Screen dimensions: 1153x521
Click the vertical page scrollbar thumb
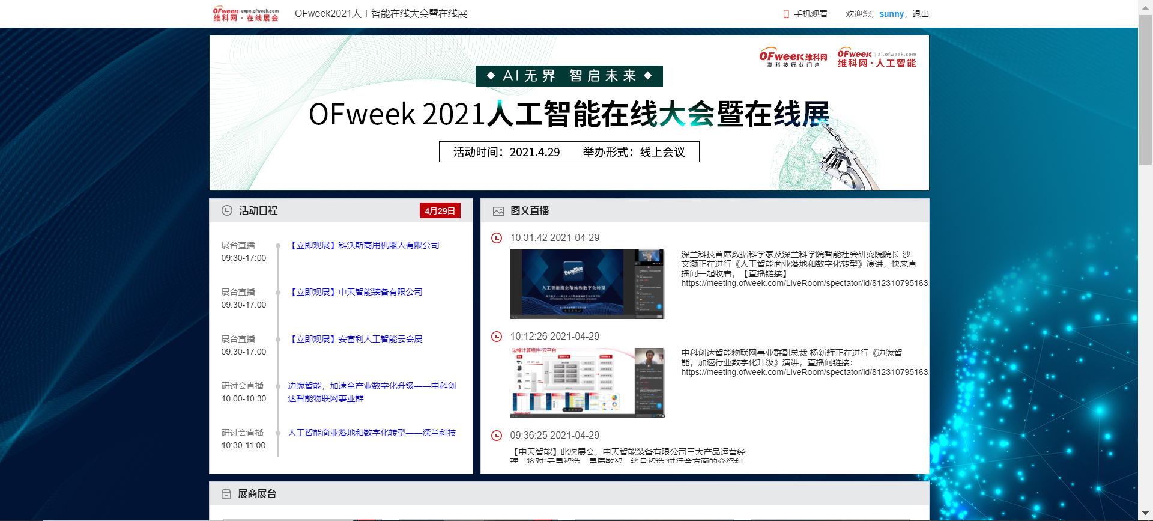pyautogui.click(x=1146, y=90)
